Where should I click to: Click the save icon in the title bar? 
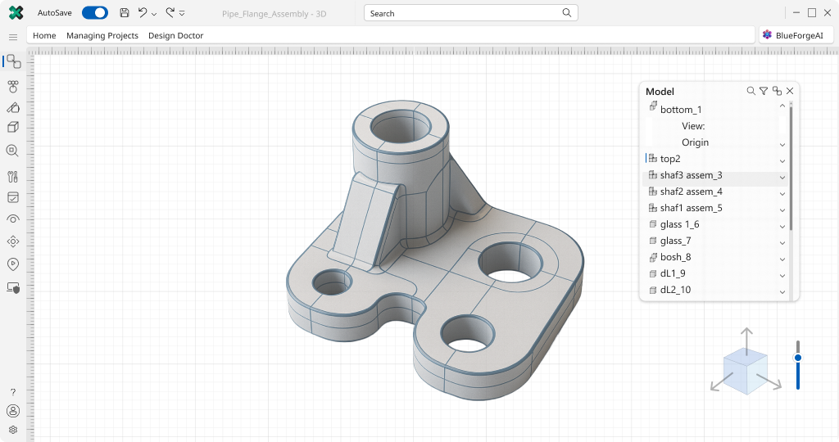point(125,13)
